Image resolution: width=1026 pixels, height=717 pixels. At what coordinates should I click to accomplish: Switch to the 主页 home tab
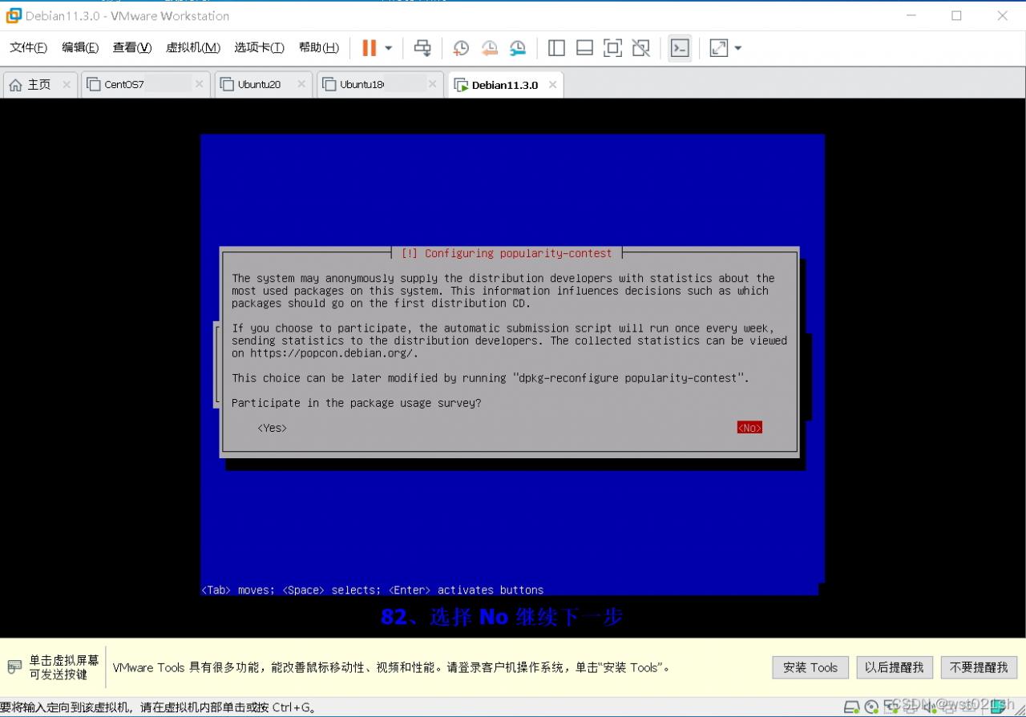(x=39, y=84)
